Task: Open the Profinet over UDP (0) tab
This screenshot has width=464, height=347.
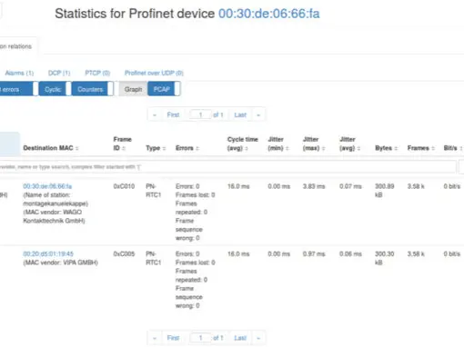Action: click(154, 73)
